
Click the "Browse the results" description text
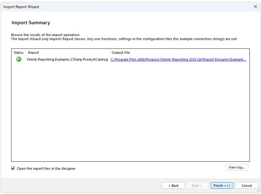(x=46, y=35)
